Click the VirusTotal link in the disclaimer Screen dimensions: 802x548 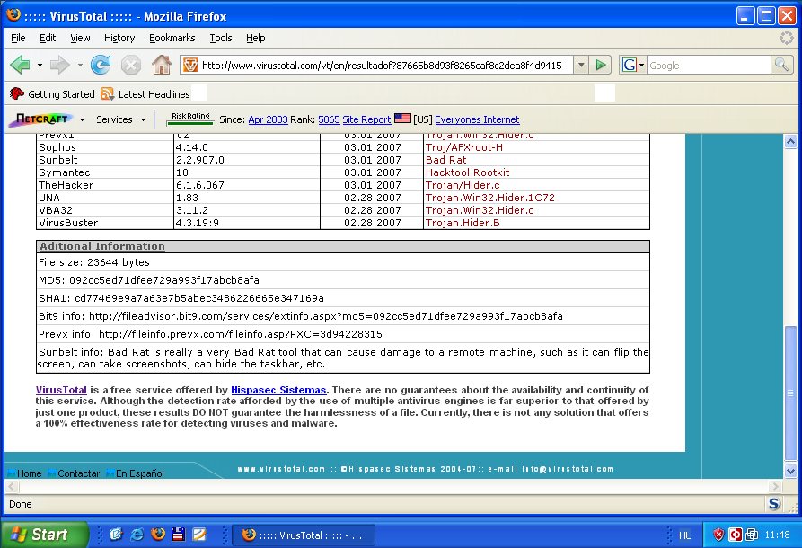click(61, 390)
